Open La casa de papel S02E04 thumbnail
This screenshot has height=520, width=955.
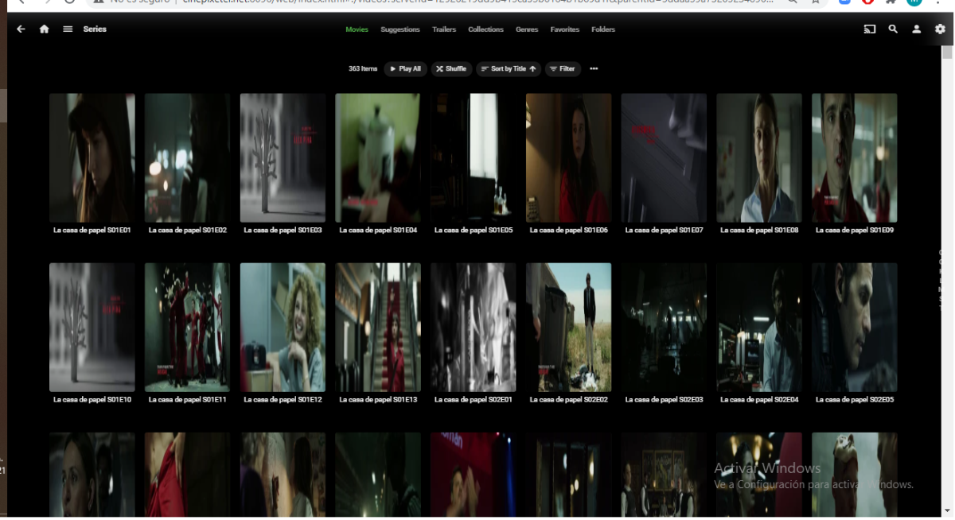[759, 327]
